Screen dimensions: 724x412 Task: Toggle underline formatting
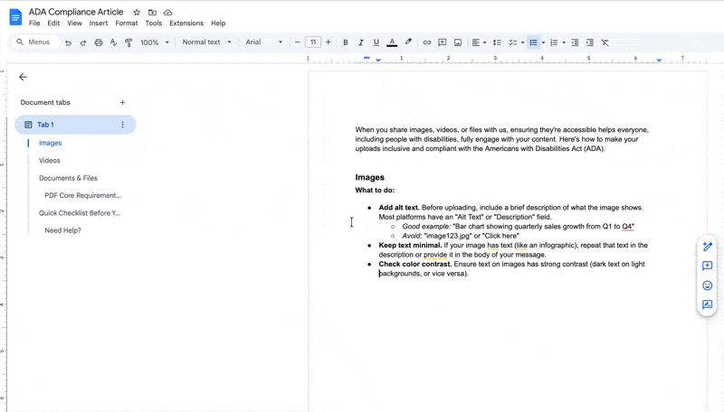(x=376, y=42)
